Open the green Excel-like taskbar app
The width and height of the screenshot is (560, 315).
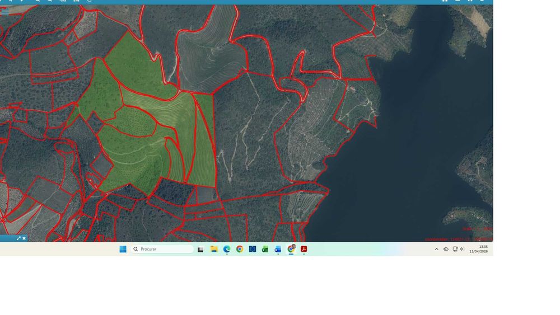[265, 249]
